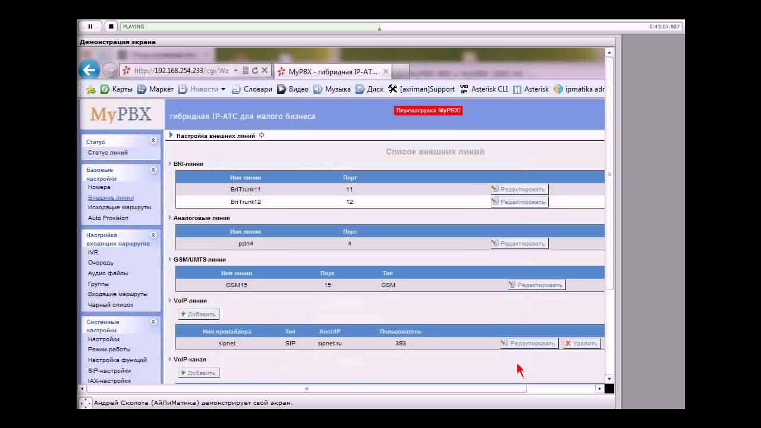The height and width of the screenshot is (428, 761).
Task: Click the MyPBX logo
Action: 121,115
